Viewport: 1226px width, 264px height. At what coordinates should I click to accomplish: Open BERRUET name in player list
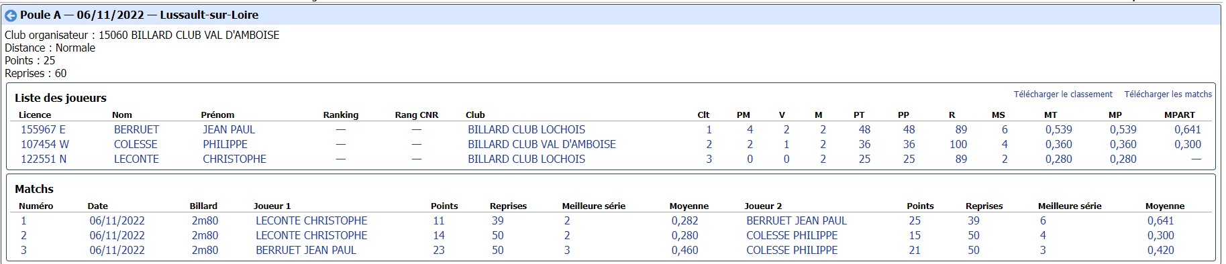tap(136, 129)
